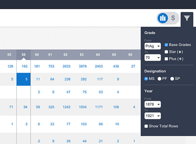
Task: Click the highlighted blue cell showing 5
Action: pyautogui.click(x=24, y=79)
